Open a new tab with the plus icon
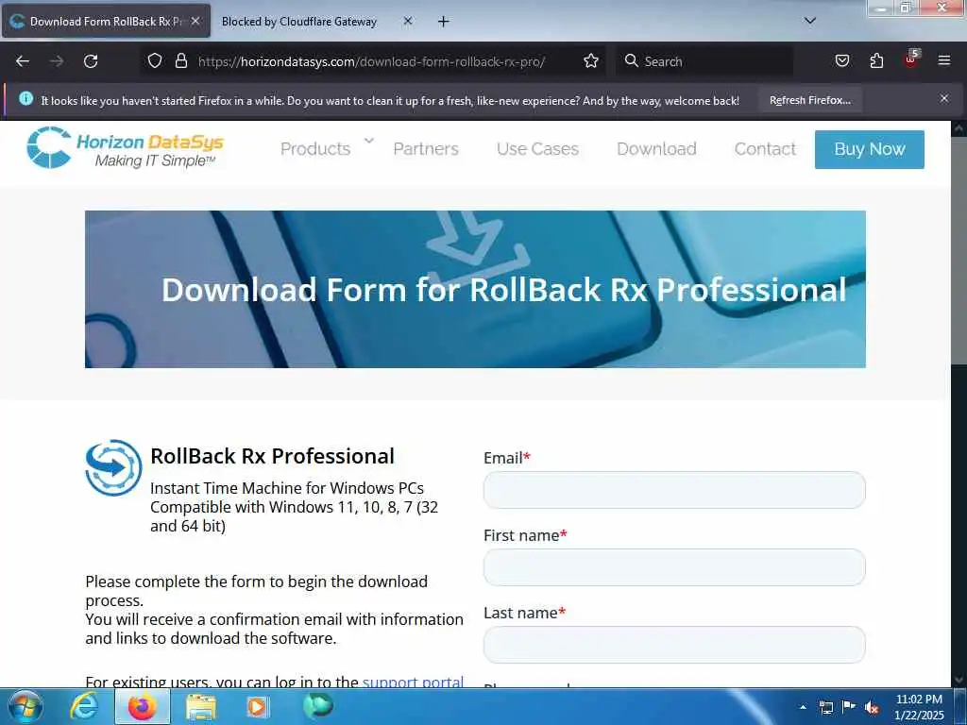This screenshot has height=725, width=967. coord(443,22)
